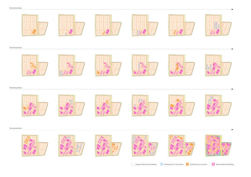This screenshot has height=177, width=251.
Task: Click the pink New Residential Building swatch
Action: click(213, 164)
